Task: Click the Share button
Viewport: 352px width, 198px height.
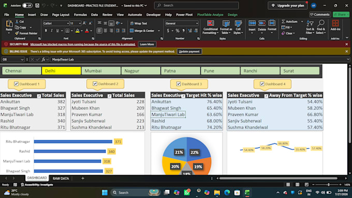Action: [x=341, y=14]
